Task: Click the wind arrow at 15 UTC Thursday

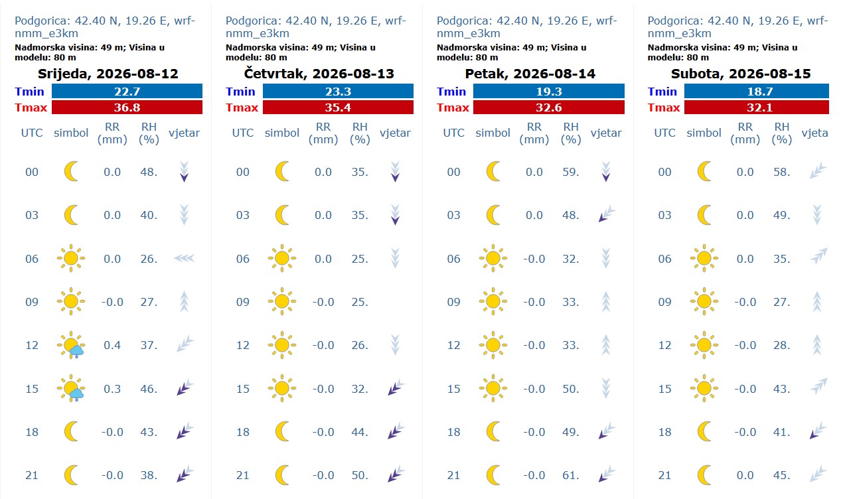Action: (x=396, y=388)
